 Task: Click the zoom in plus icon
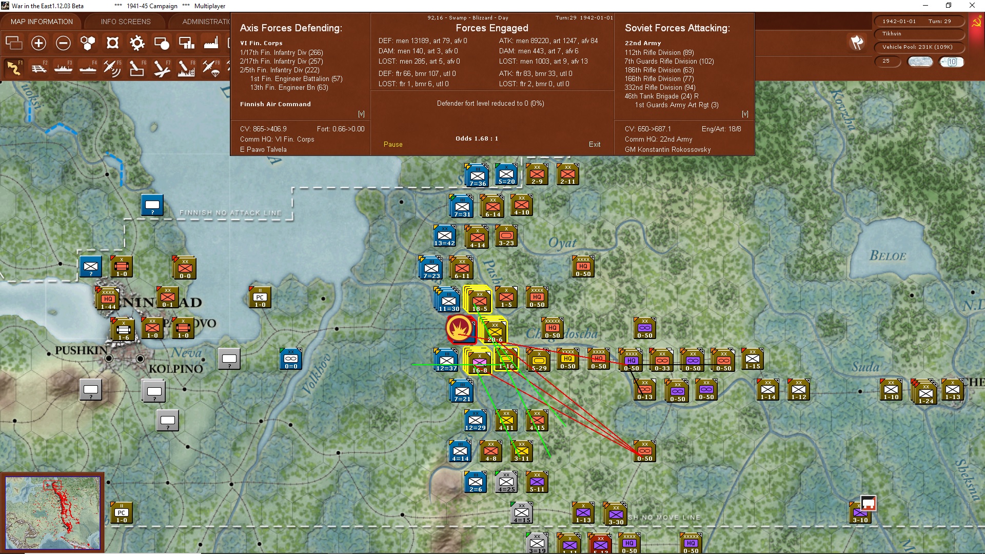click(38, 43)
